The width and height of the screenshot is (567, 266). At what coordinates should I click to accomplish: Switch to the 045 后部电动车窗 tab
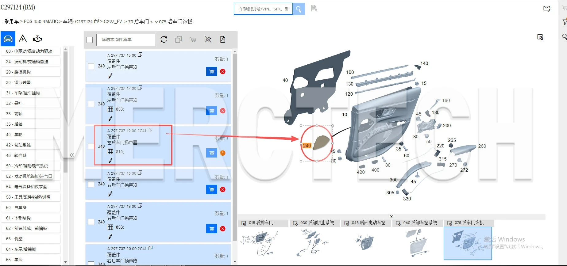click(x=366, y=223)
